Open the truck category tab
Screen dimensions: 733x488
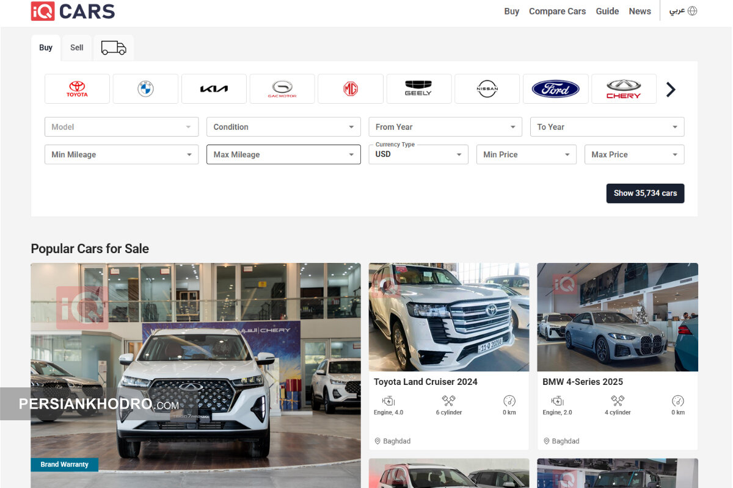click(x=114, y=48)
